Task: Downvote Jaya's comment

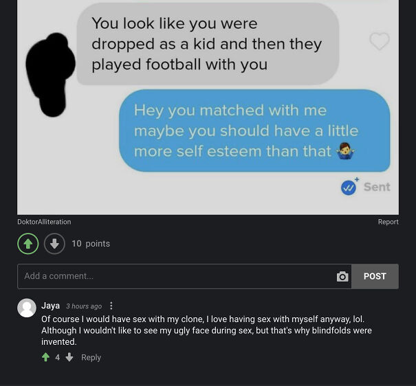Action: pos(69,357)
